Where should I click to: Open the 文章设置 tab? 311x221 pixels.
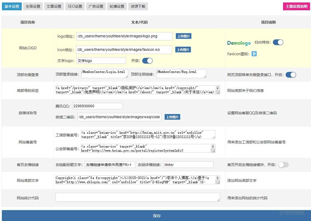(54, 6)
